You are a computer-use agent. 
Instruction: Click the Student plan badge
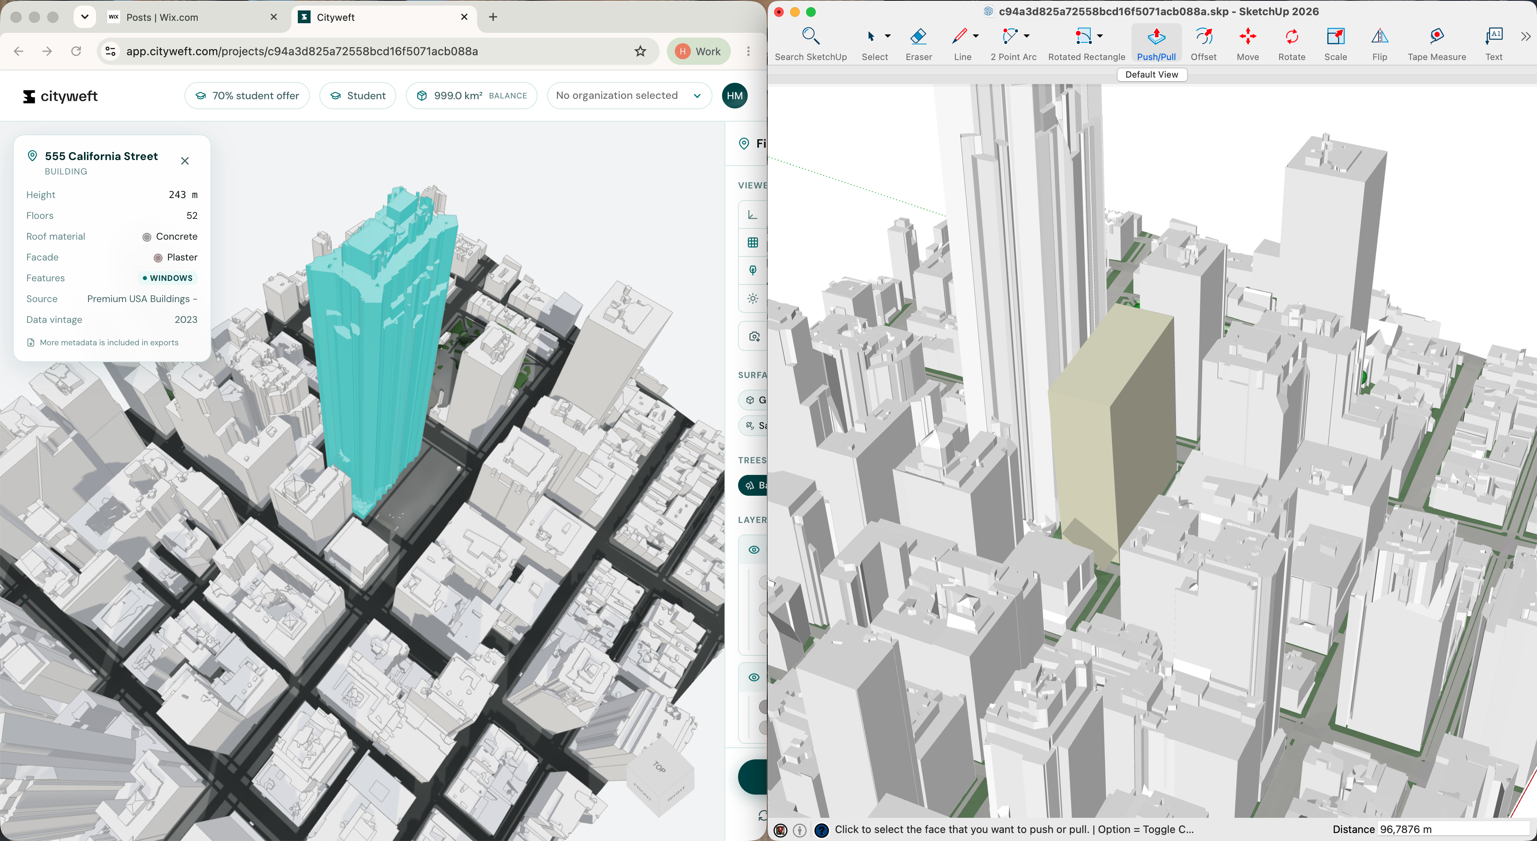pyautogui.click(x=358, y=96)
